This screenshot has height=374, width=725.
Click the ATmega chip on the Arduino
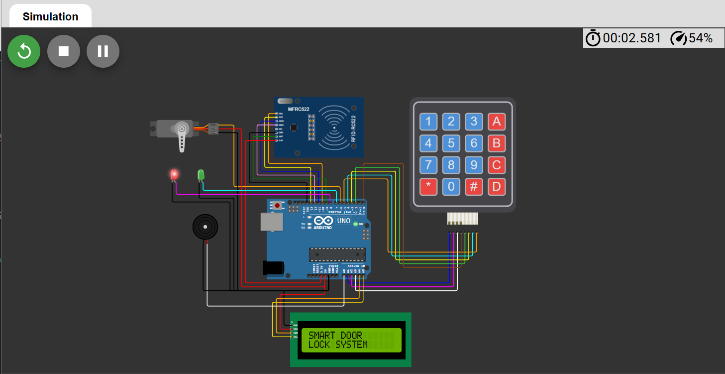(337, 254)
